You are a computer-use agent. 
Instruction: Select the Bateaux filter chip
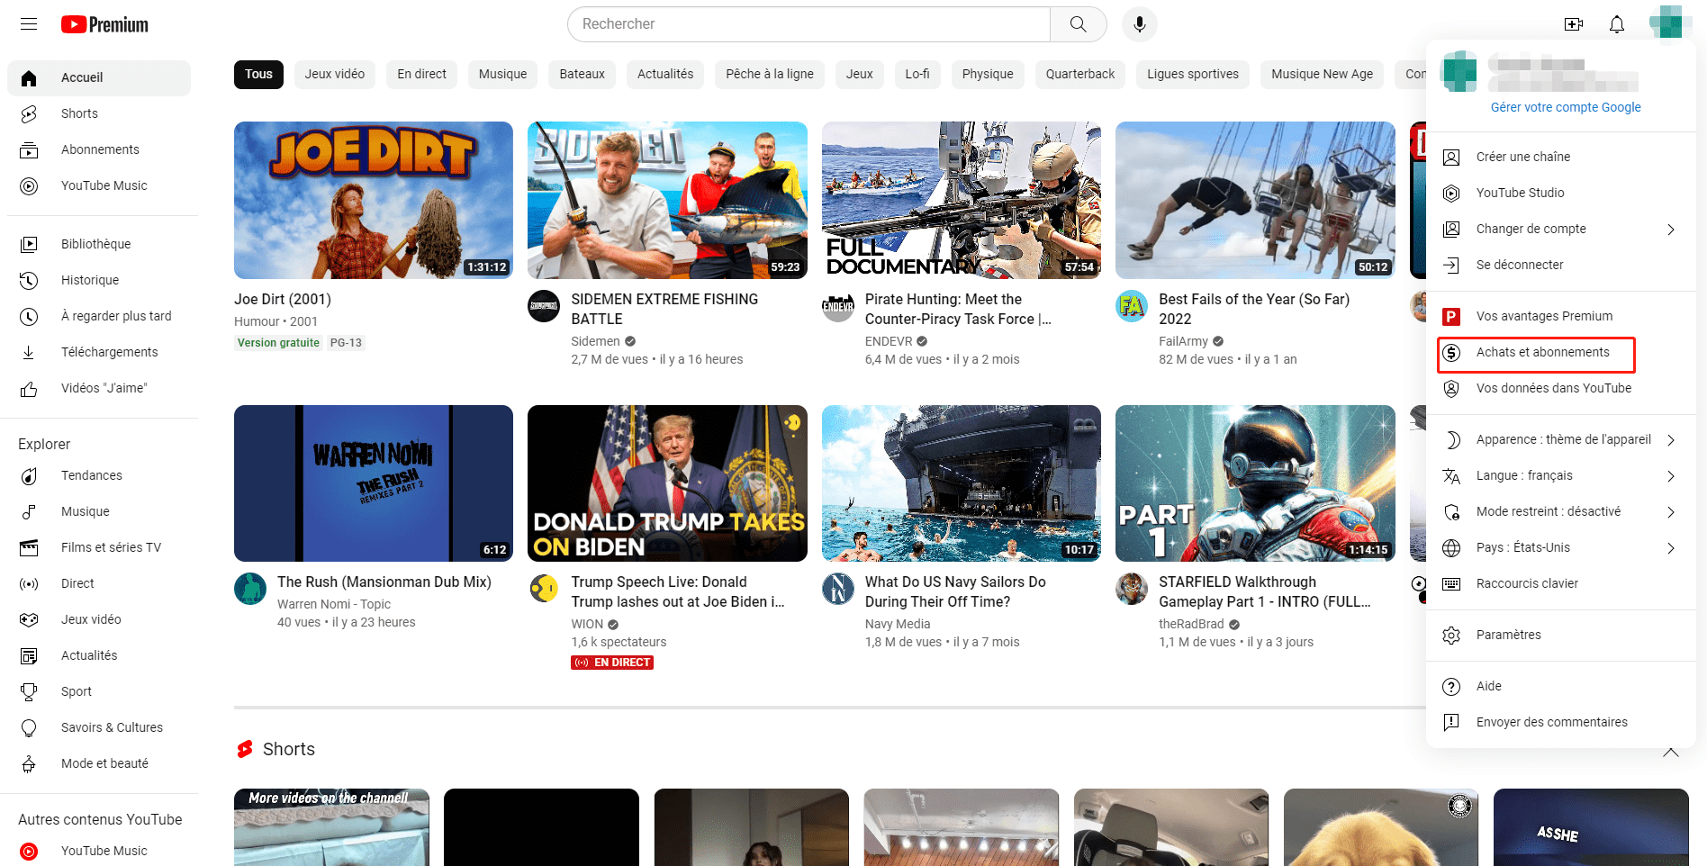tap(582, 74)
